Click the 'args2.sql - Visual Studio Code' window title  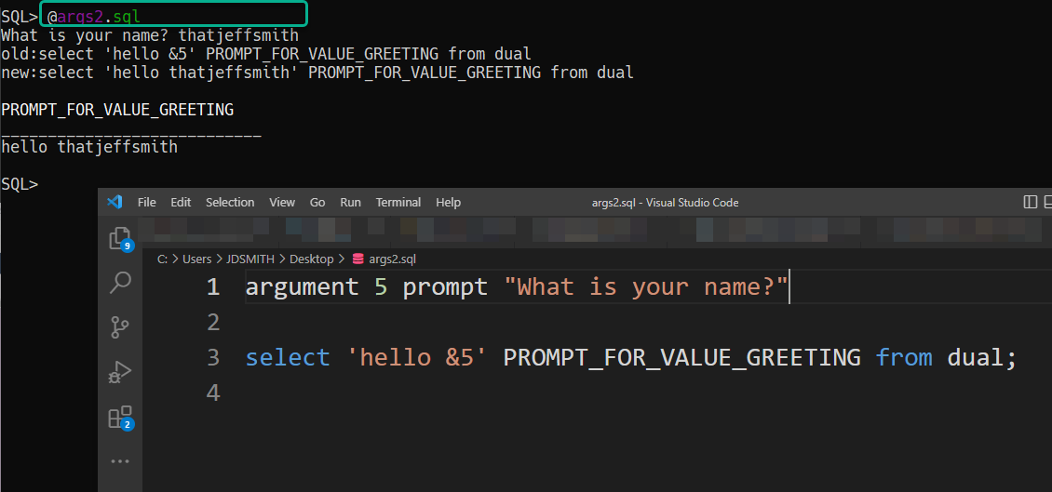(x=665, y=202)
